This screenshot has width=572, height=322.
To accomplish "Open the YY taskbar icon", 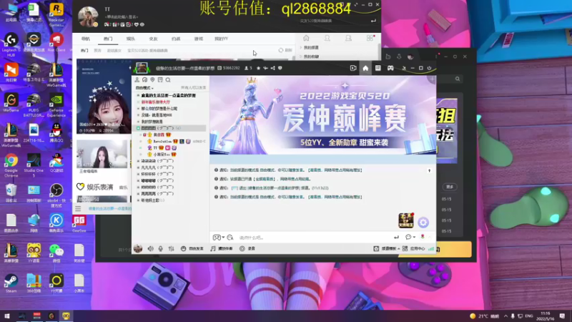I will coord(66,316).
